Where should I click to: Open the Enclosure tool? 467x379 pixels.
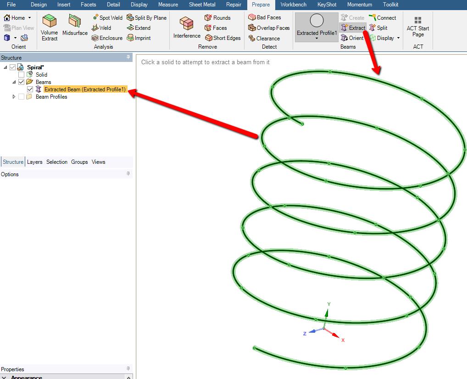coord(107,38)
